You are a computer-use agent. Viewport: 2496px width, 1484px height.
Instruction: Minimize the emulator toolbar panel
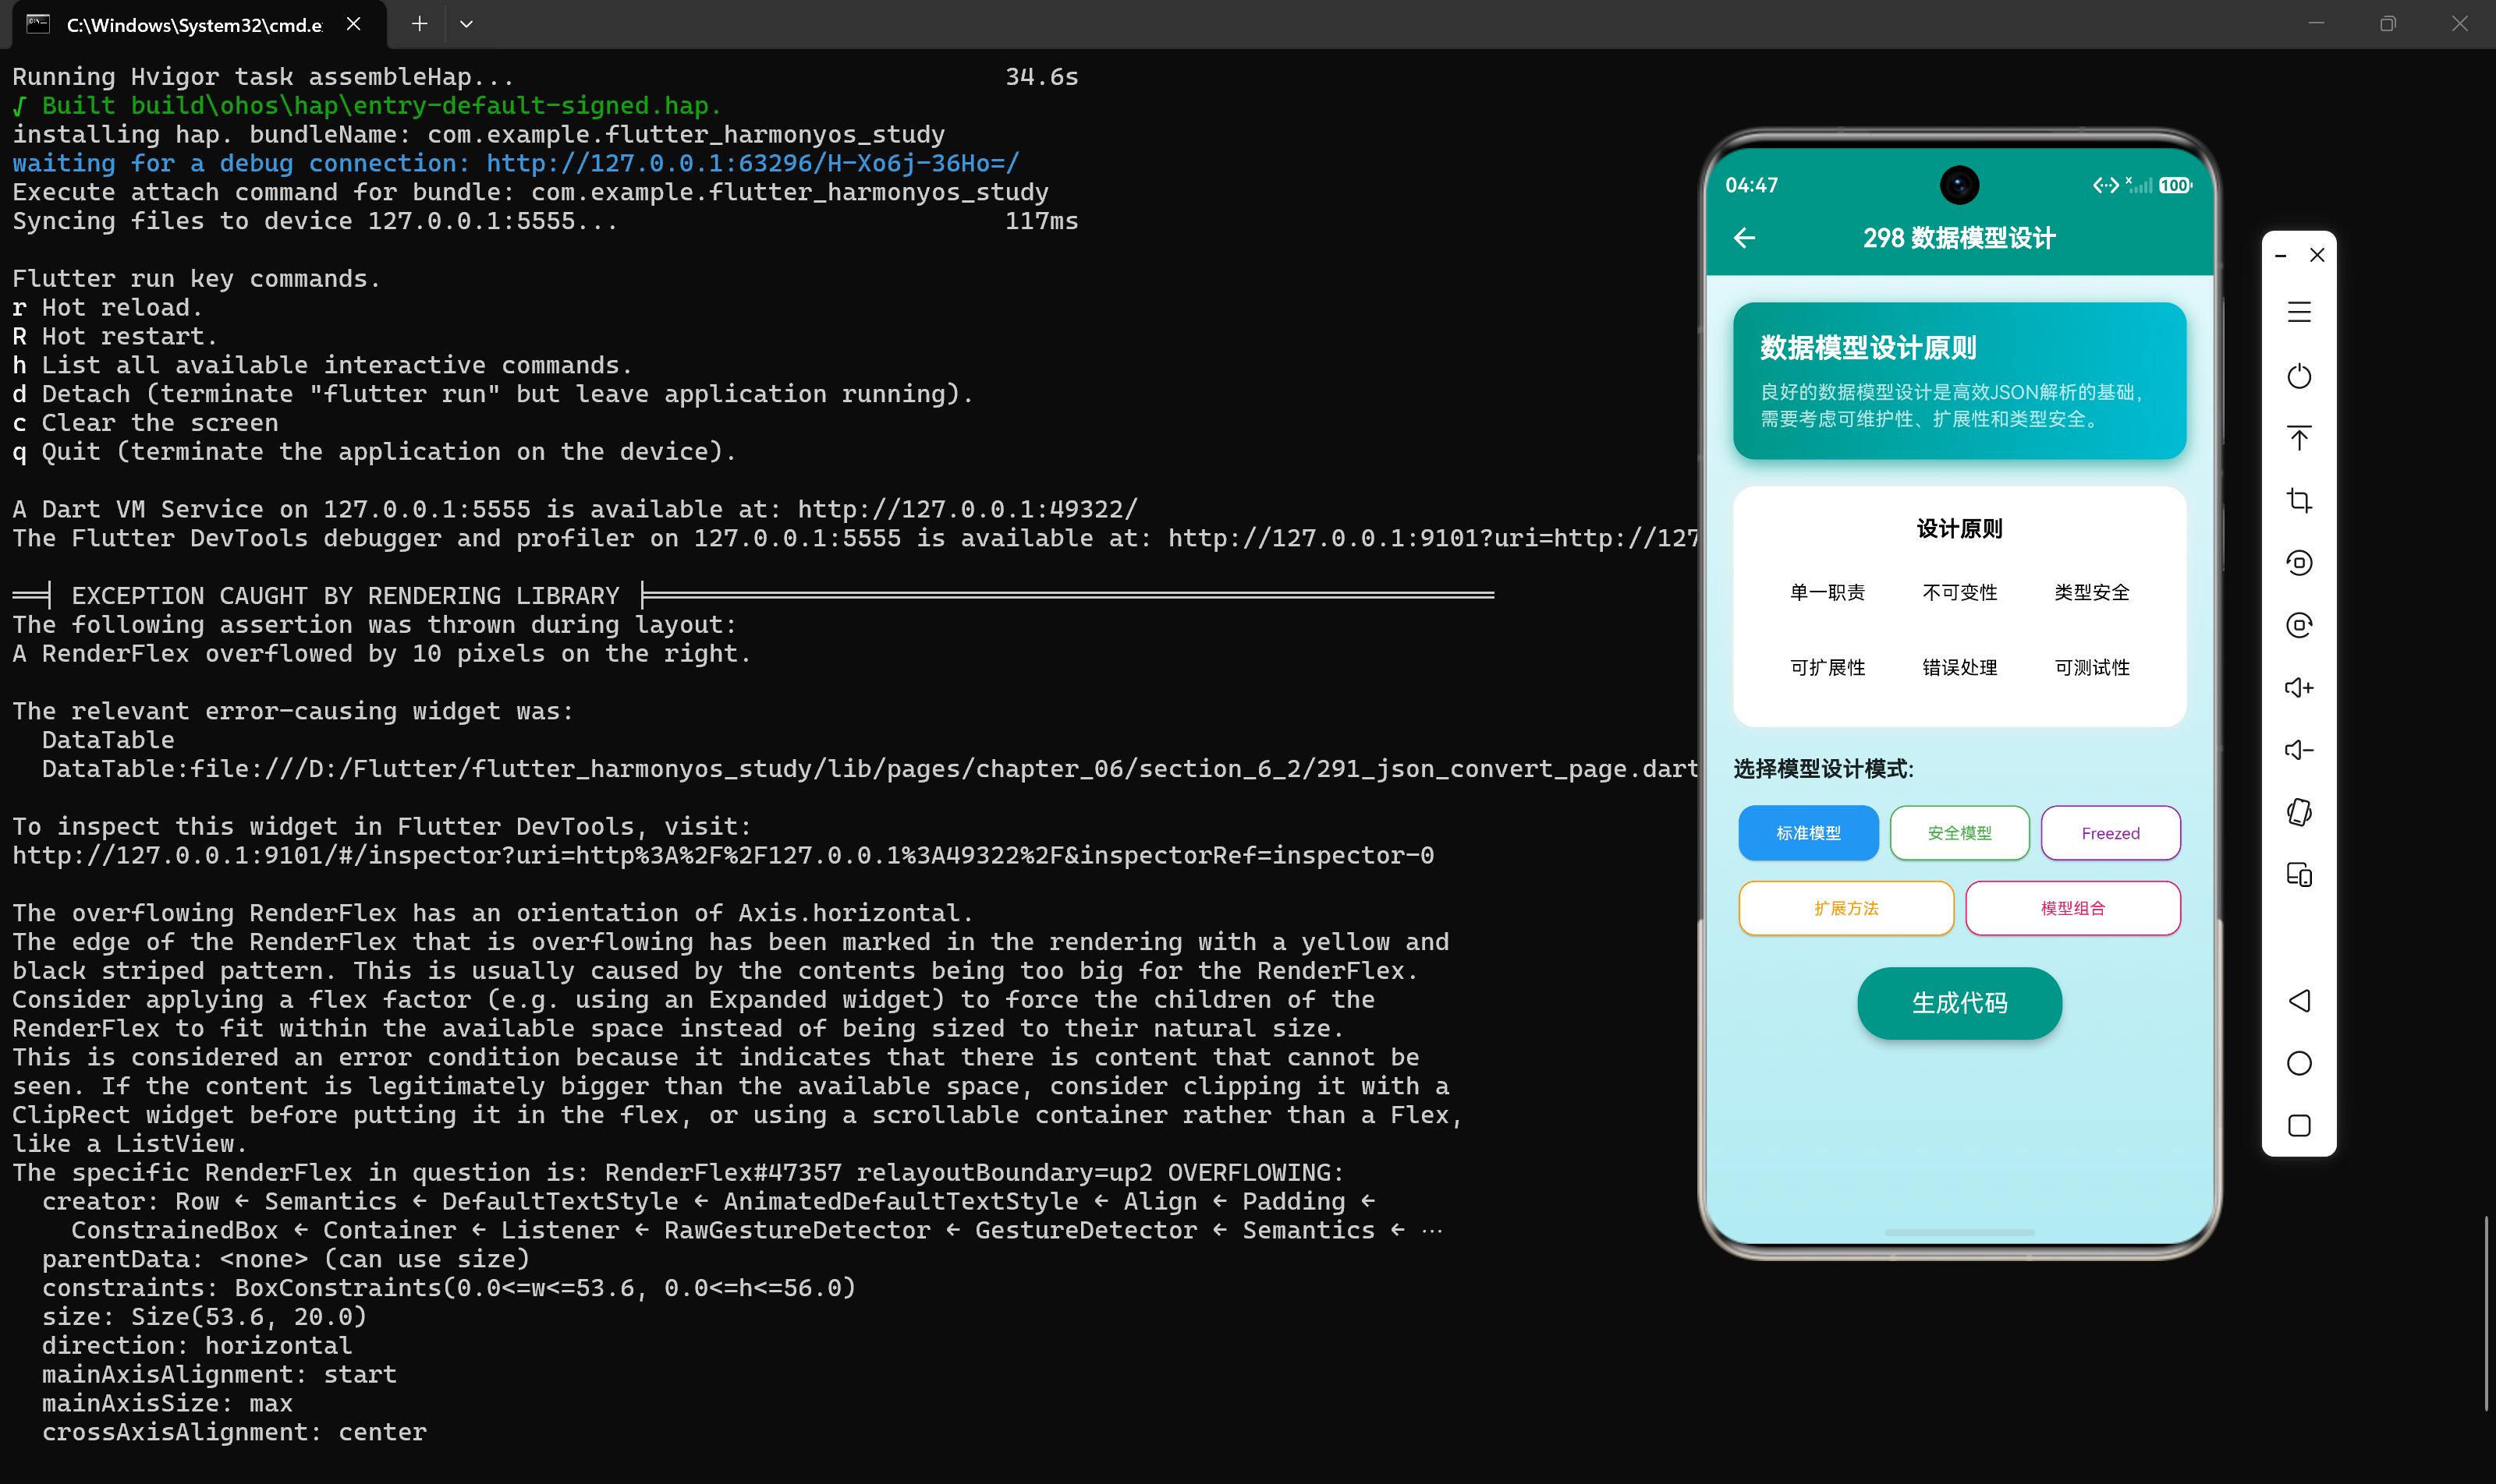[2281, 256]
